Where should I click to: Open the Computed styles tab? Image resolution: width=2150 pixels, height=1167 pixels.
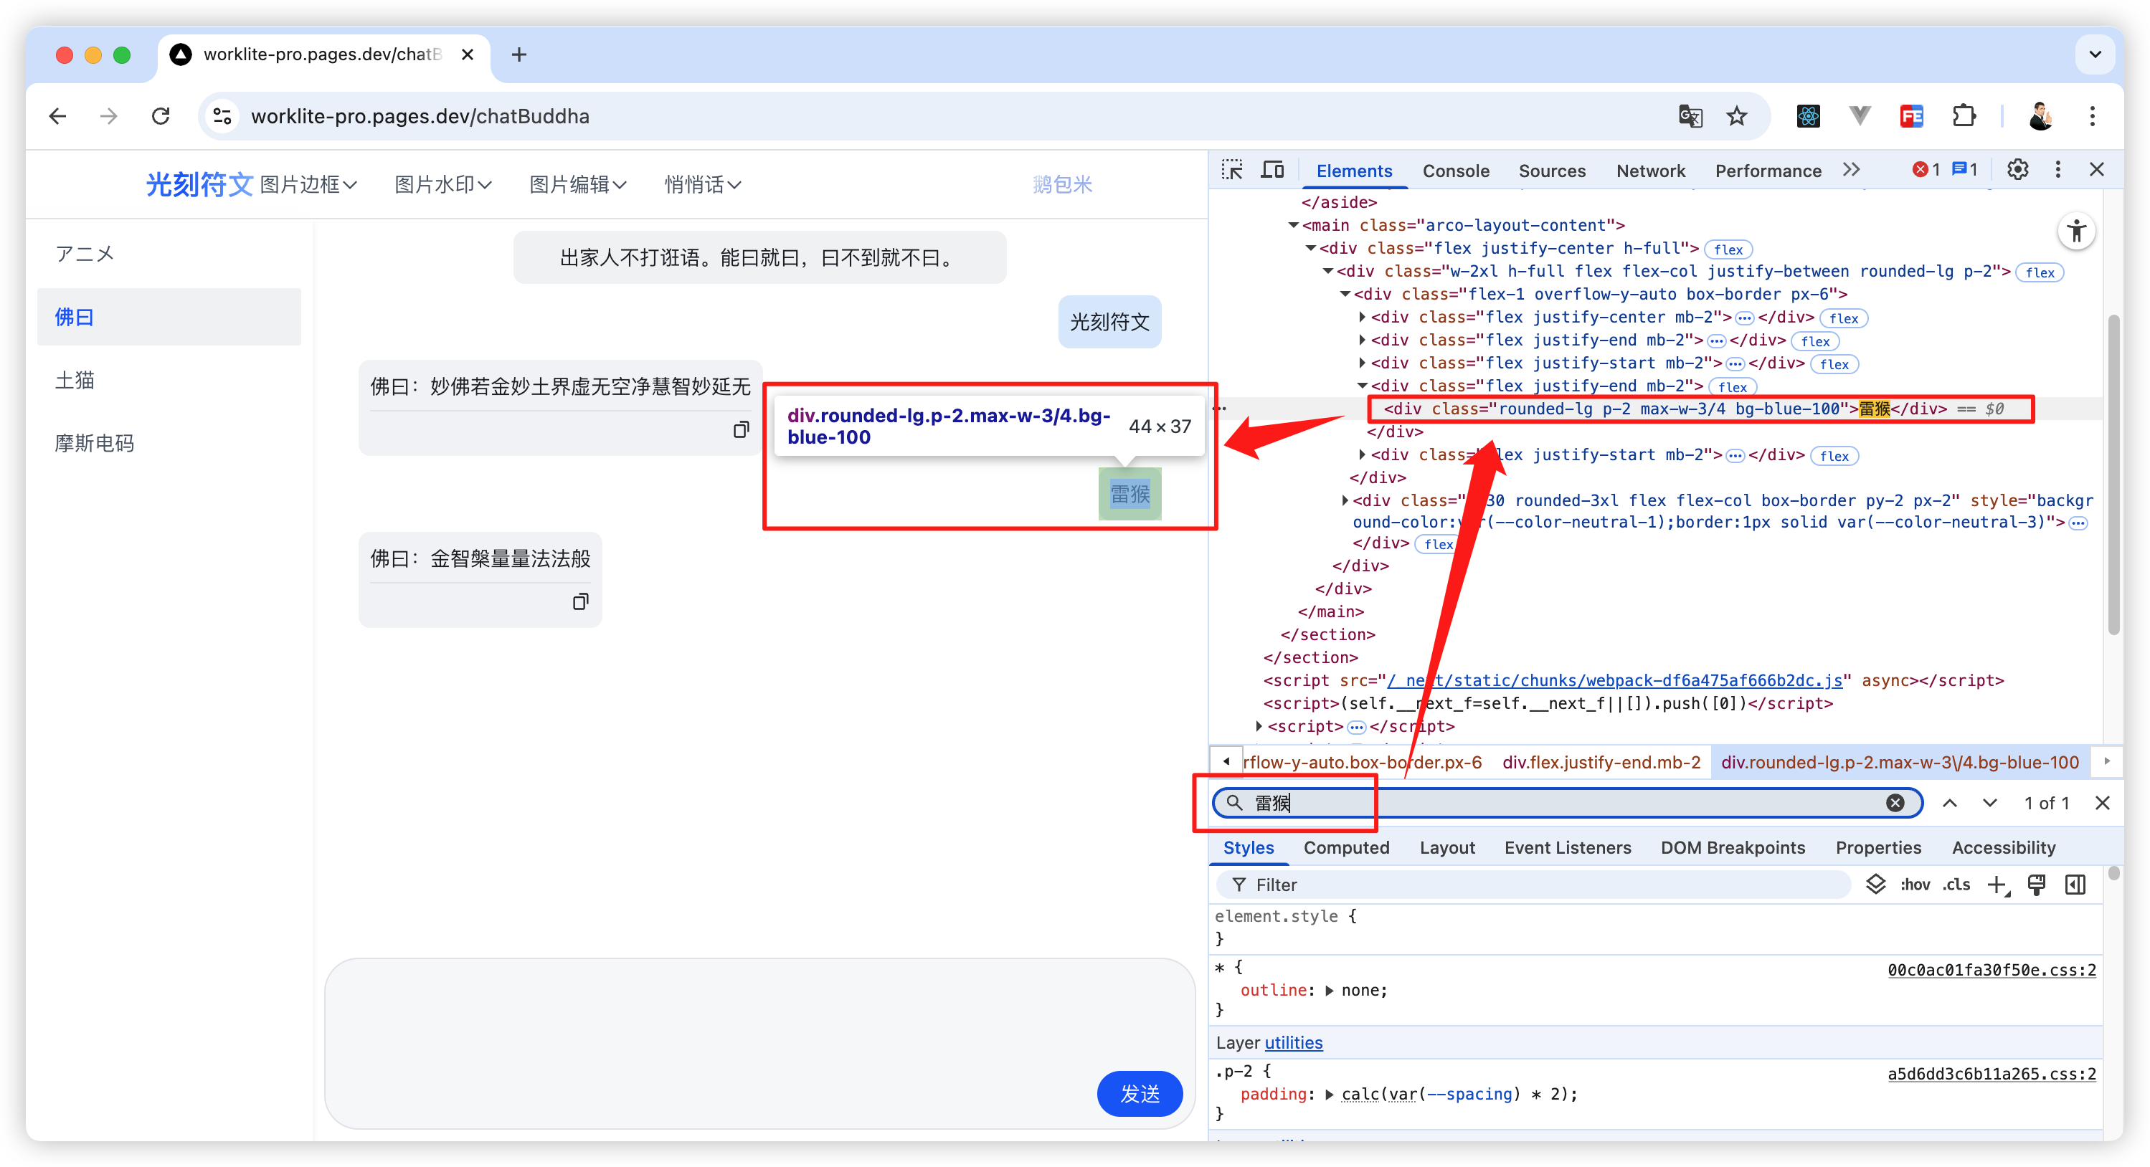tap(1345, 847)
